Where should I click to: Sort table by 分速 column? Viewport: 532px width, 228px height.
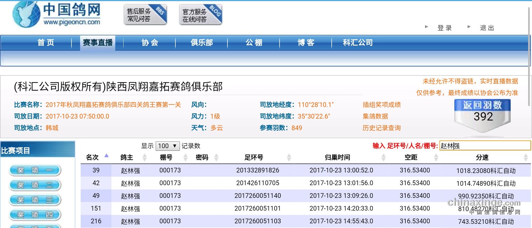[x=482, y=158]
